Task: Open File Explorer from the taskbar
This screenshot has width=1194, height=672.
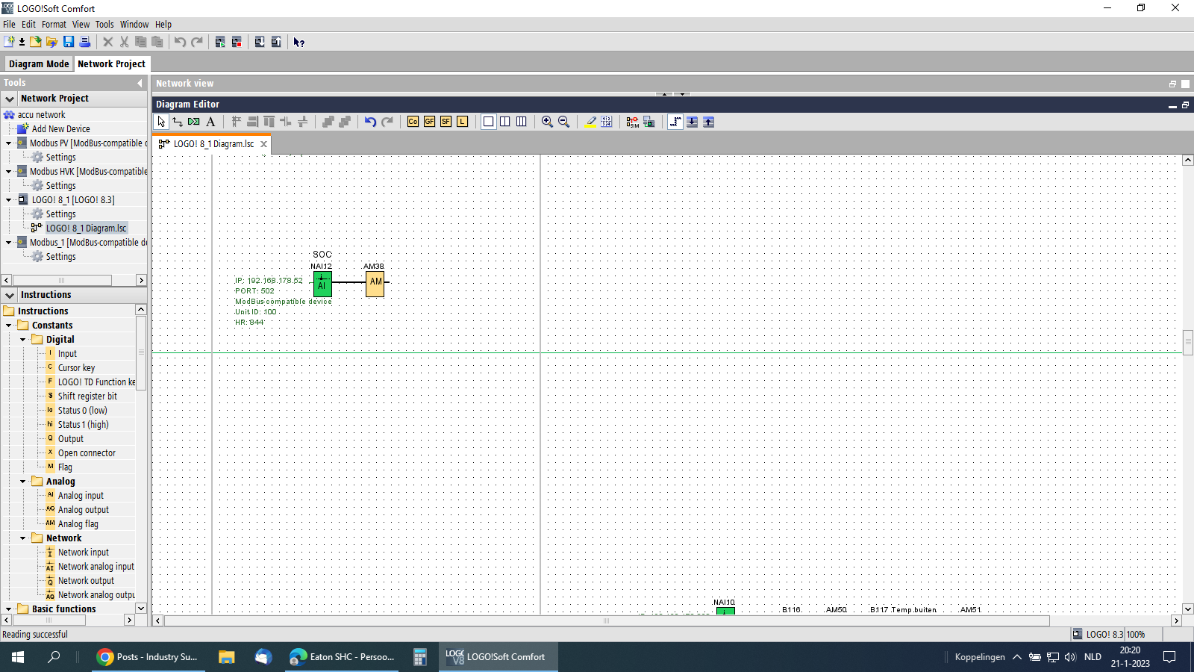Action: [x=226, y=657]
